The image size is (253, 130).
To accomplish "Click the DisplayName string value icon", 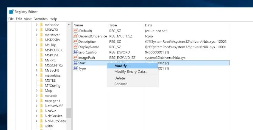I will (75, 47).
